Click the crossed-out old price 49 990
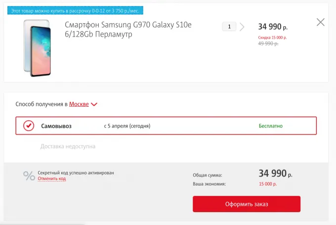Viewport: 336px width, 225px height. point(268,44)
